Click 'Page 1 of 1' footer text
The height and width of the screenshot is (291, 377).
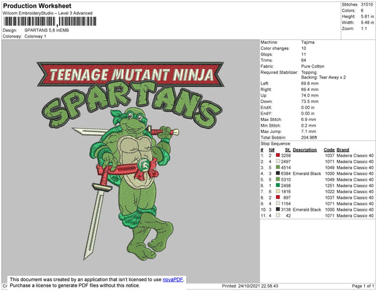click(363, 286)
